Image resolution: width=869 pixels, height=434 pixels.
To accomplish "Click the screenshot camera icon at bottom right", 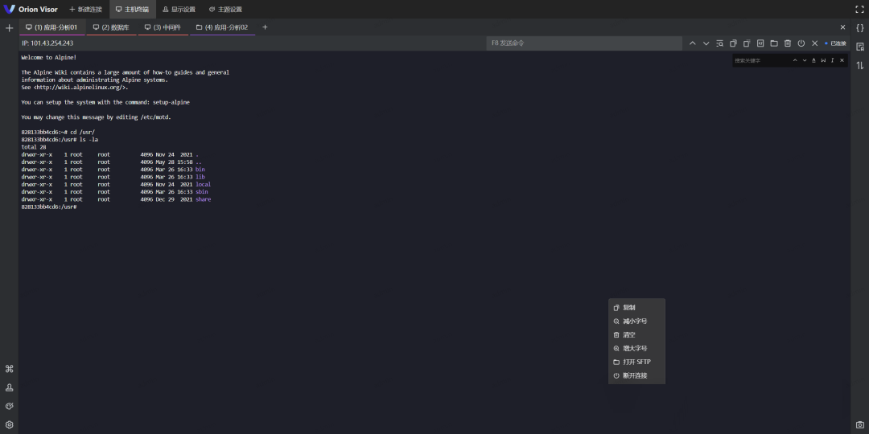I will coord(859,424).
